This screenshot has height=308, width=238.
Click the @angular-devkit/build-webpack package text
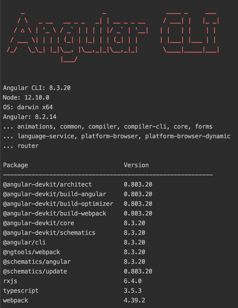[x=55, y=213]
